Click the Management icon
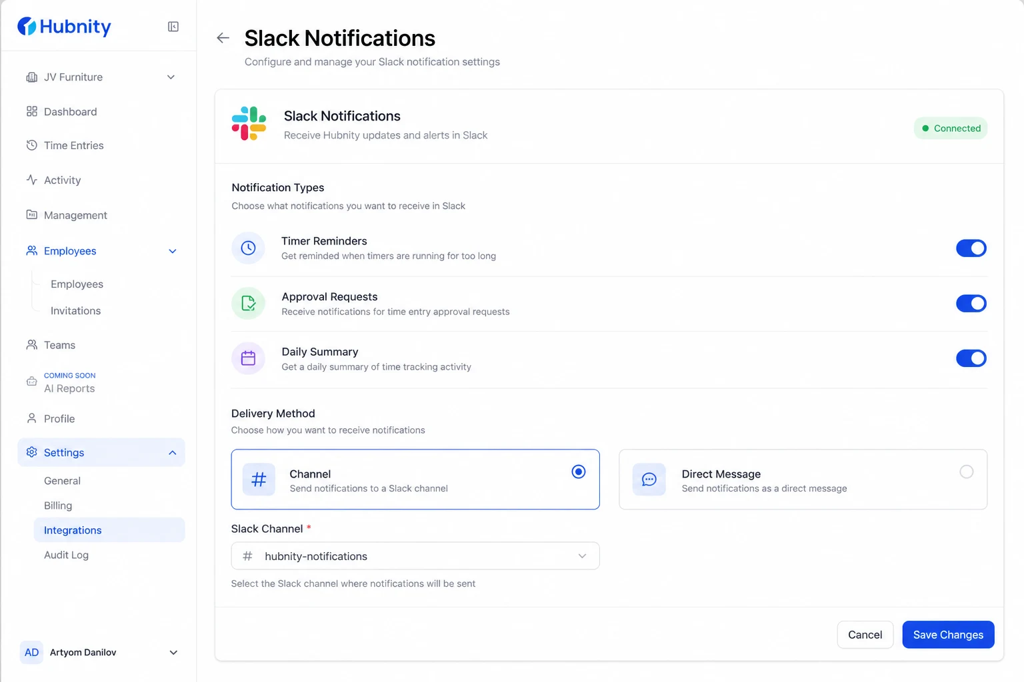The image size is (1024, 682). [31, 214]
